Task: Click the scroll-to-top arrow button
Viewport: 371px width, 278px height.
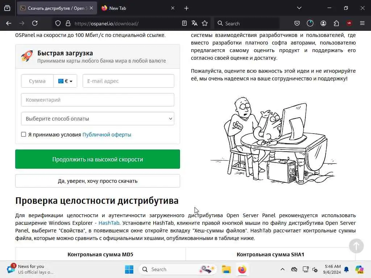Action: coord(356,246)
